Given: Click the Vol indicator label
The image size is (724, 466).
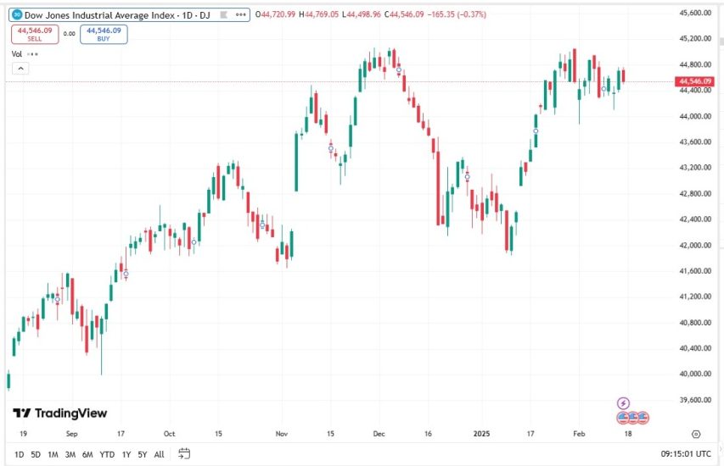Looking at the screenshot, I should click(17, 54).
